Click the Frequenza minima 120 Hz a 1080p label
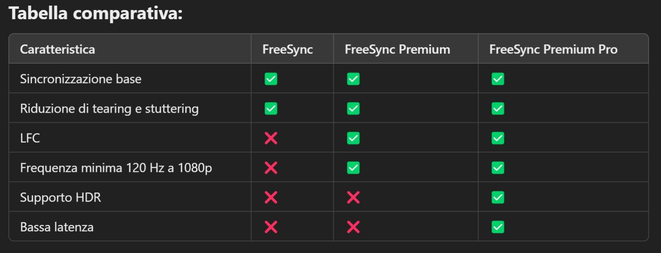 point(116,168)
